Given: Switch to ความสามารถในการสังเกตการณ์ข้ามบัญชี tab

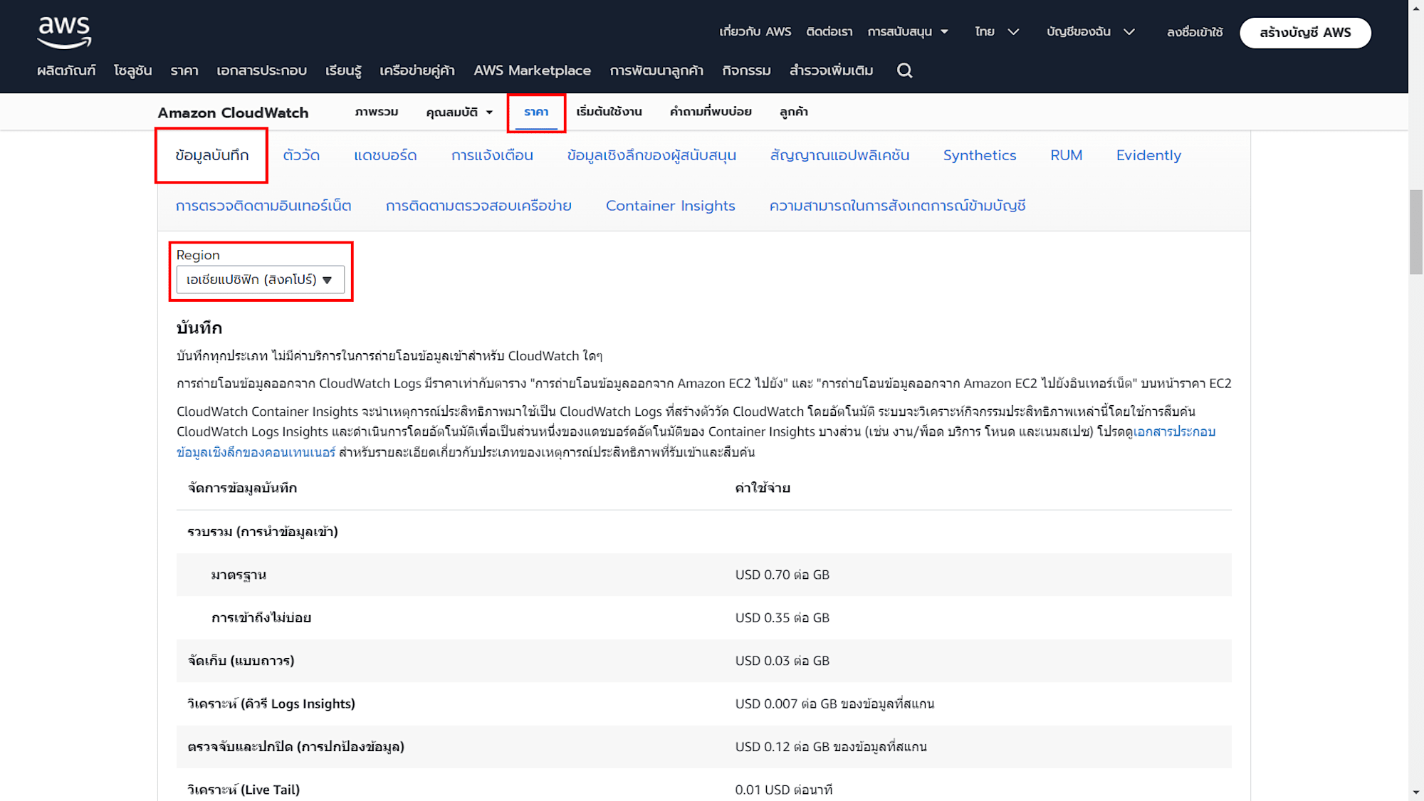Looking at the screenshot, I should (x=897, y=206).
